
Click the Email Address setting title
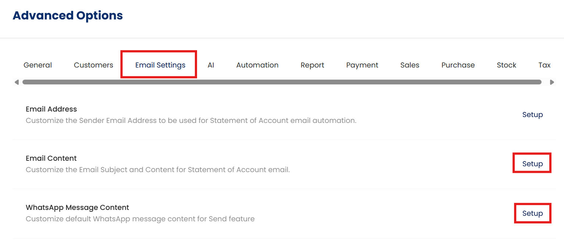[x=51, y=109]
